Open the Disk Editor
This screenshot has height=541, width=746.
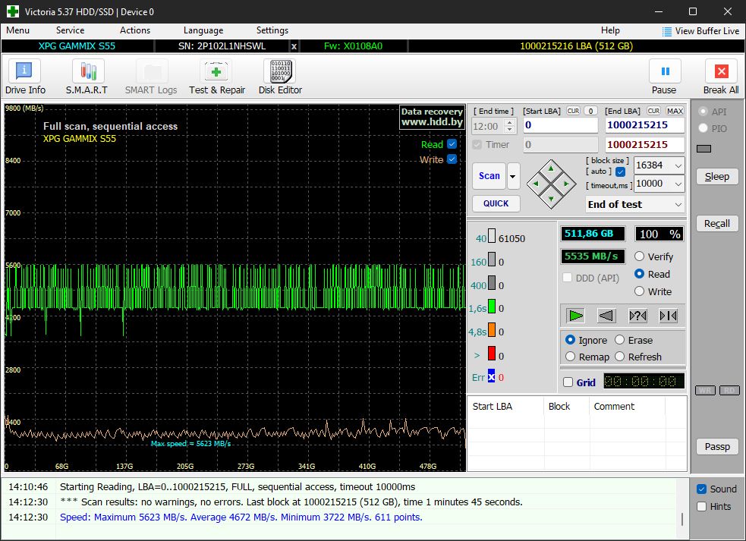[x=280, y=77]
